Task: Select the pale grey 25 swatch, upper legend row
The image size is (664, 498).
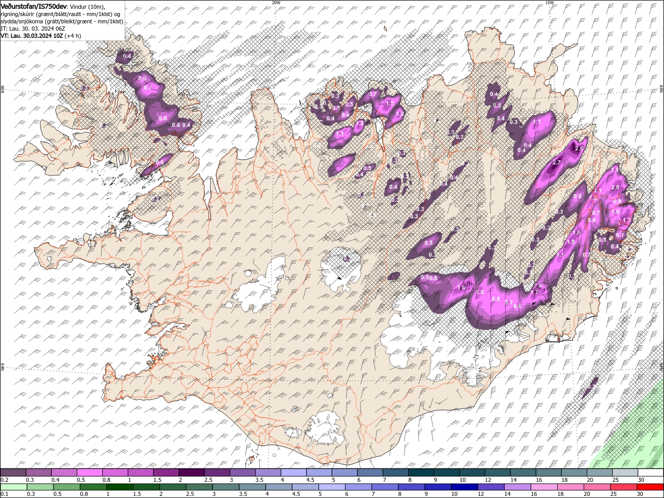Action: (625, 473)
